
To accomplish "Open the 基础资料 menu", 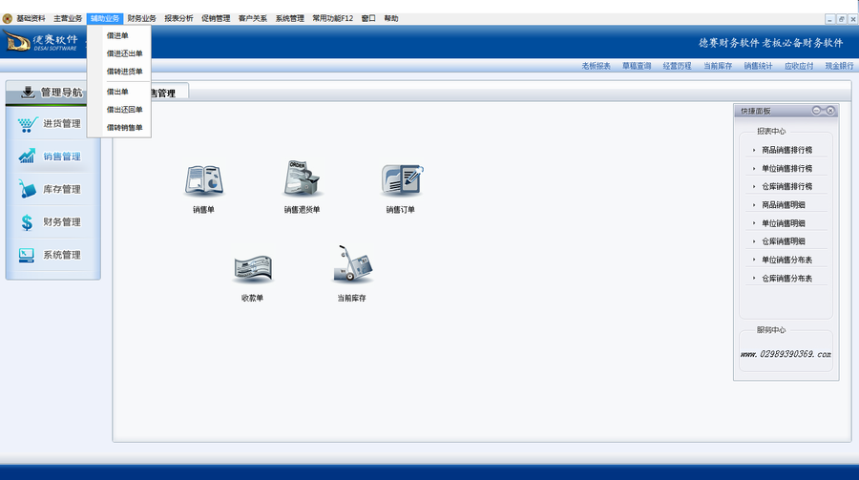I will (x=31, y=19).
